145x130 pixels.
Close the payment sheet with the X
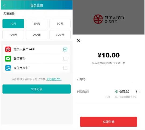pos(79,41)
